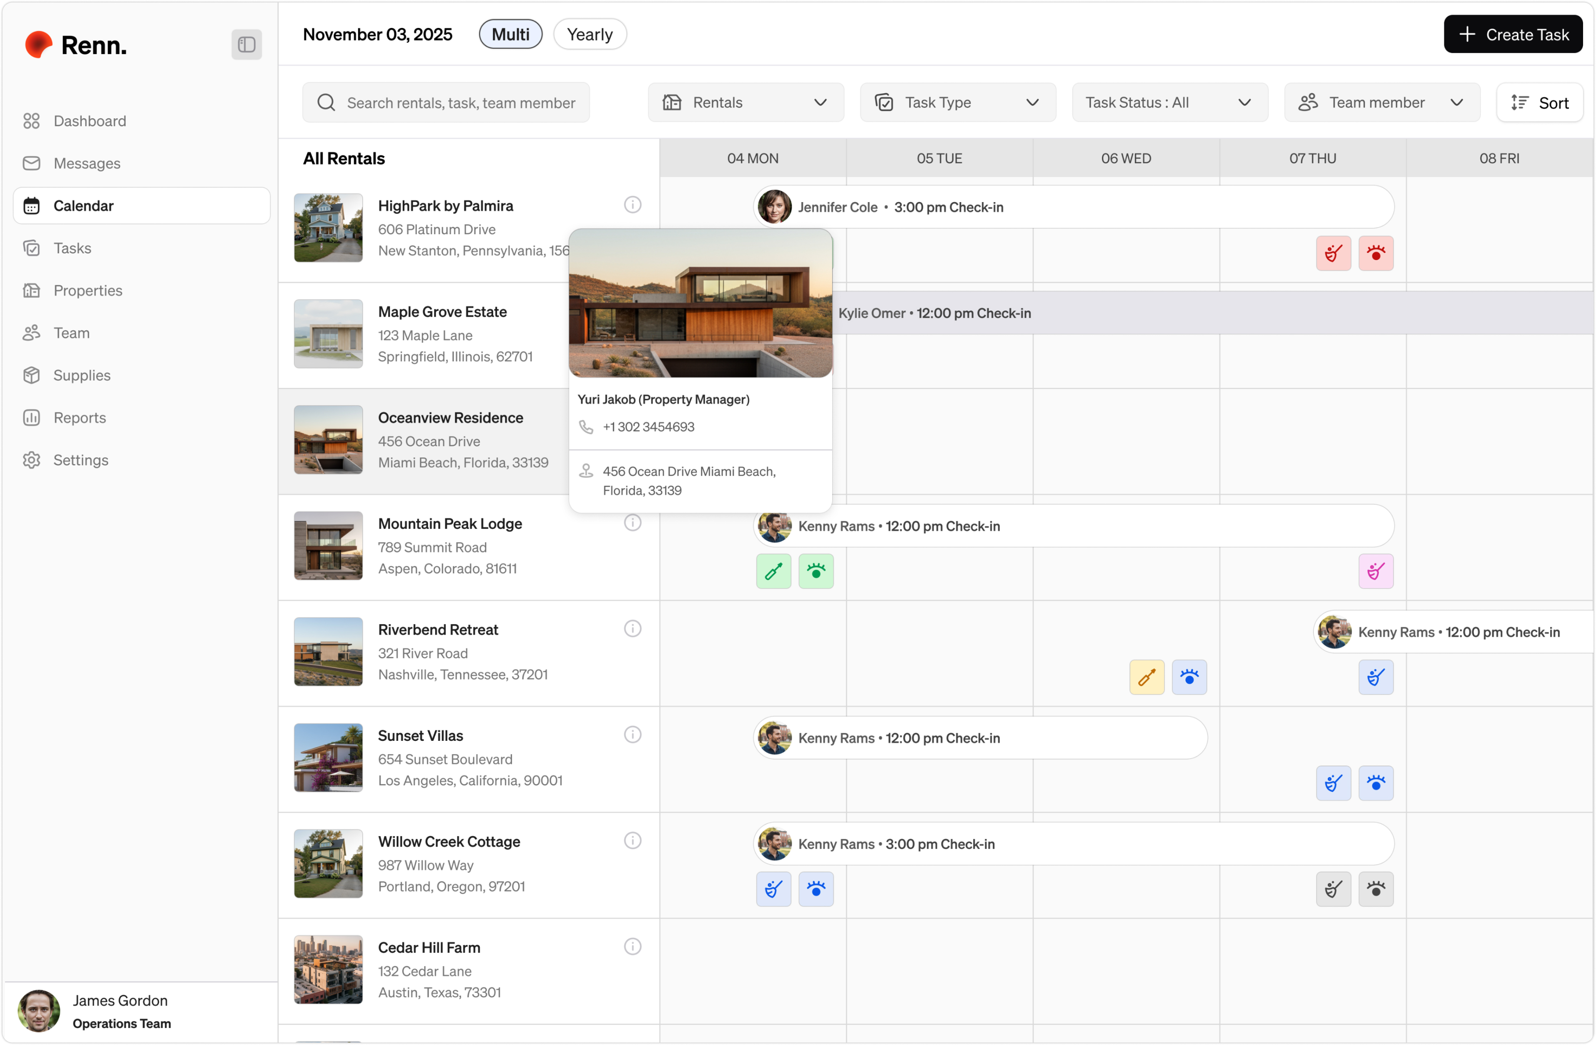The height and width of the screenshot is (1045, 1596).
Task: Open the Team member filter dropdown
Action: pyautogui.click(x=1381, y=102)
